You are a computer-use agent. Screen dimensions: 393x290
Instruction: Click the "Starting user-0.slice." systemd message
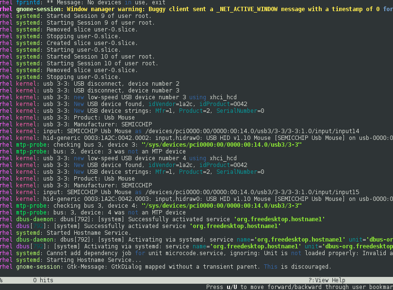pos(60,50)
